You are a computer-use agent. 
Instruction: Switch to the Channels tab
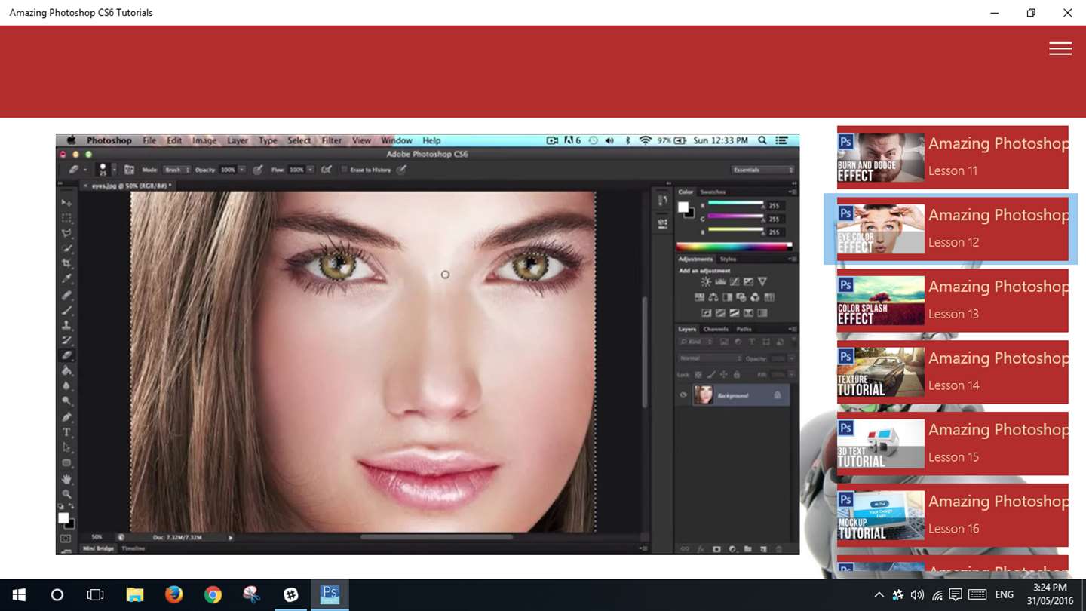(716, 329)
